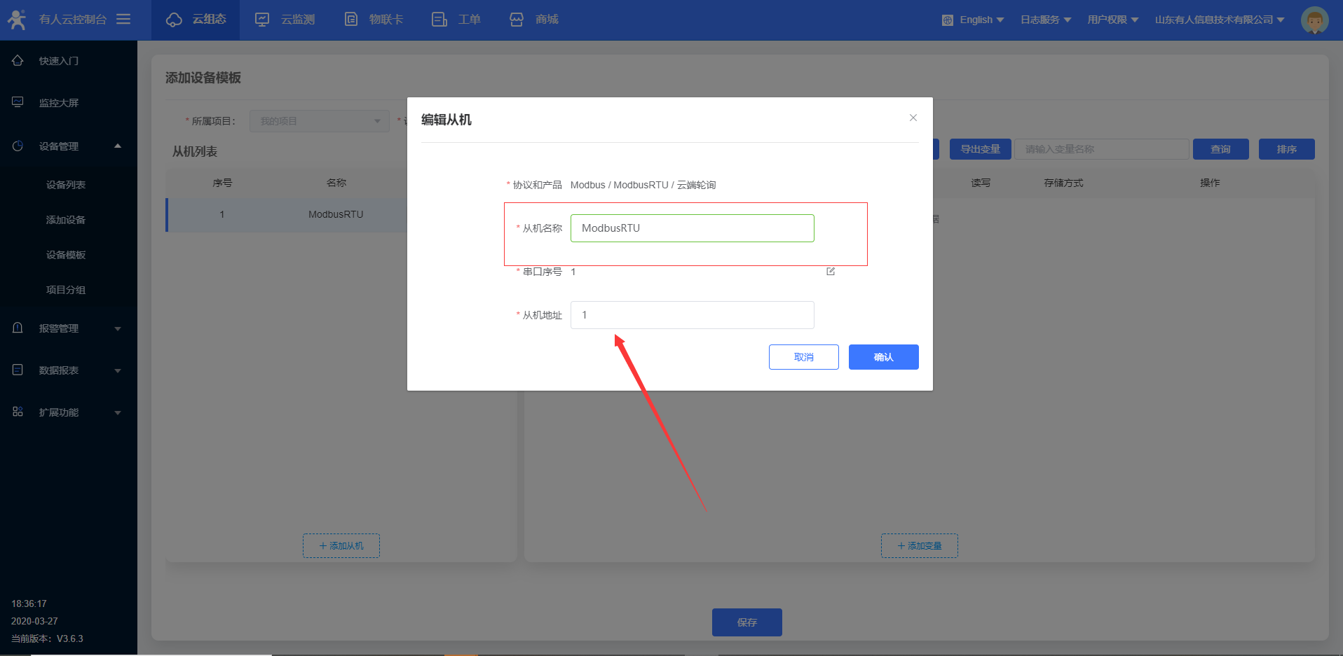Click the 数据报表 report icon
Viewport: 1343px width, 656px height.
(18, 370)
